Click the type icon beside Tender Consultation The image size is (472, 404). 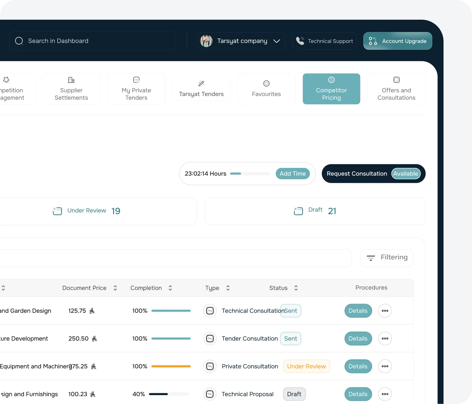[210, 339]
